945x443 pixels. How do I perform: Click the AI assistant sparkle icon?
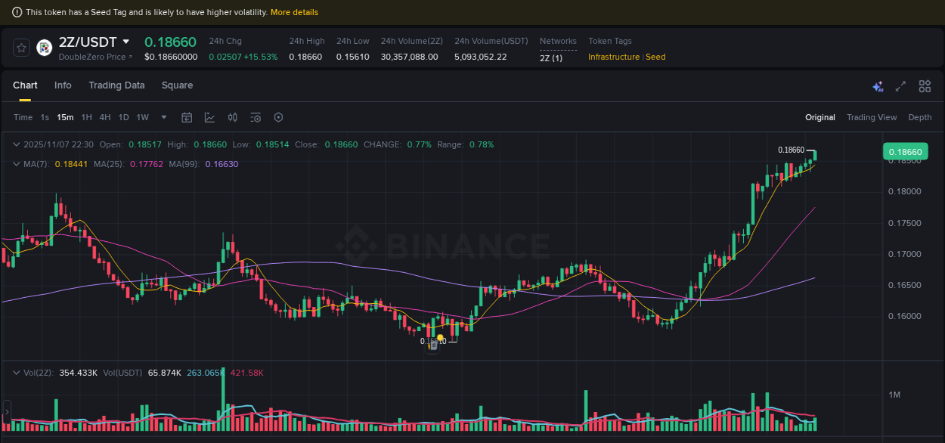[x=878, y=87]
